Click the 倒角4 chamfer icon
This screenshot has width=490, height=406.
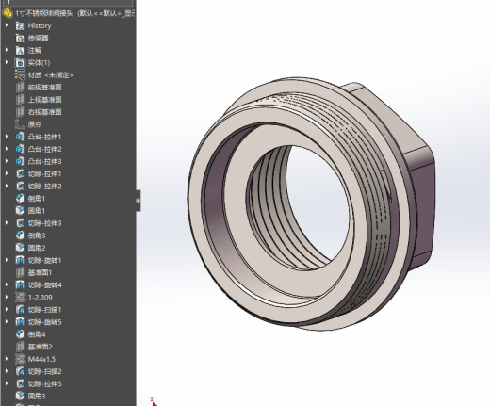tap(20, 334)
